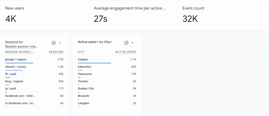Image resolution: width=269 pixels, height=116 pixels.
Task: Click the SESSIONS column header
Action: 56,52
